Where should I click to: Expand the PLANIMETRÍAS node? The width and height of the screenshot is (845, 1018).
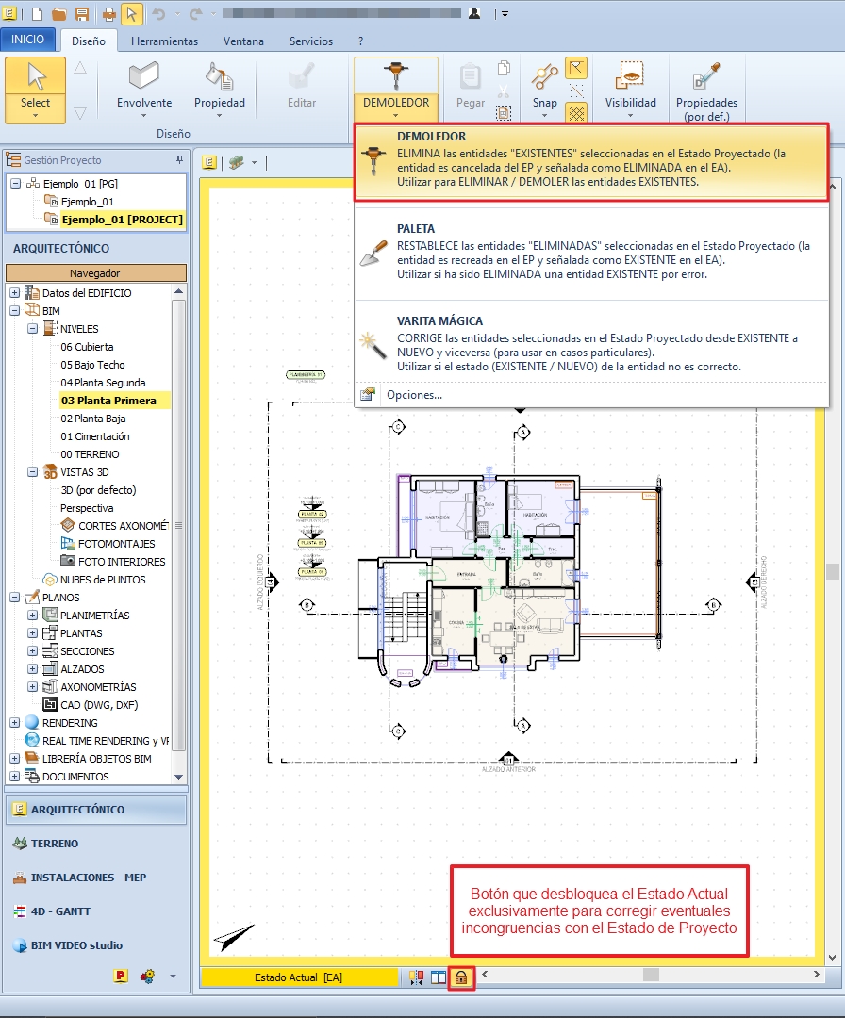click(32, 615)
